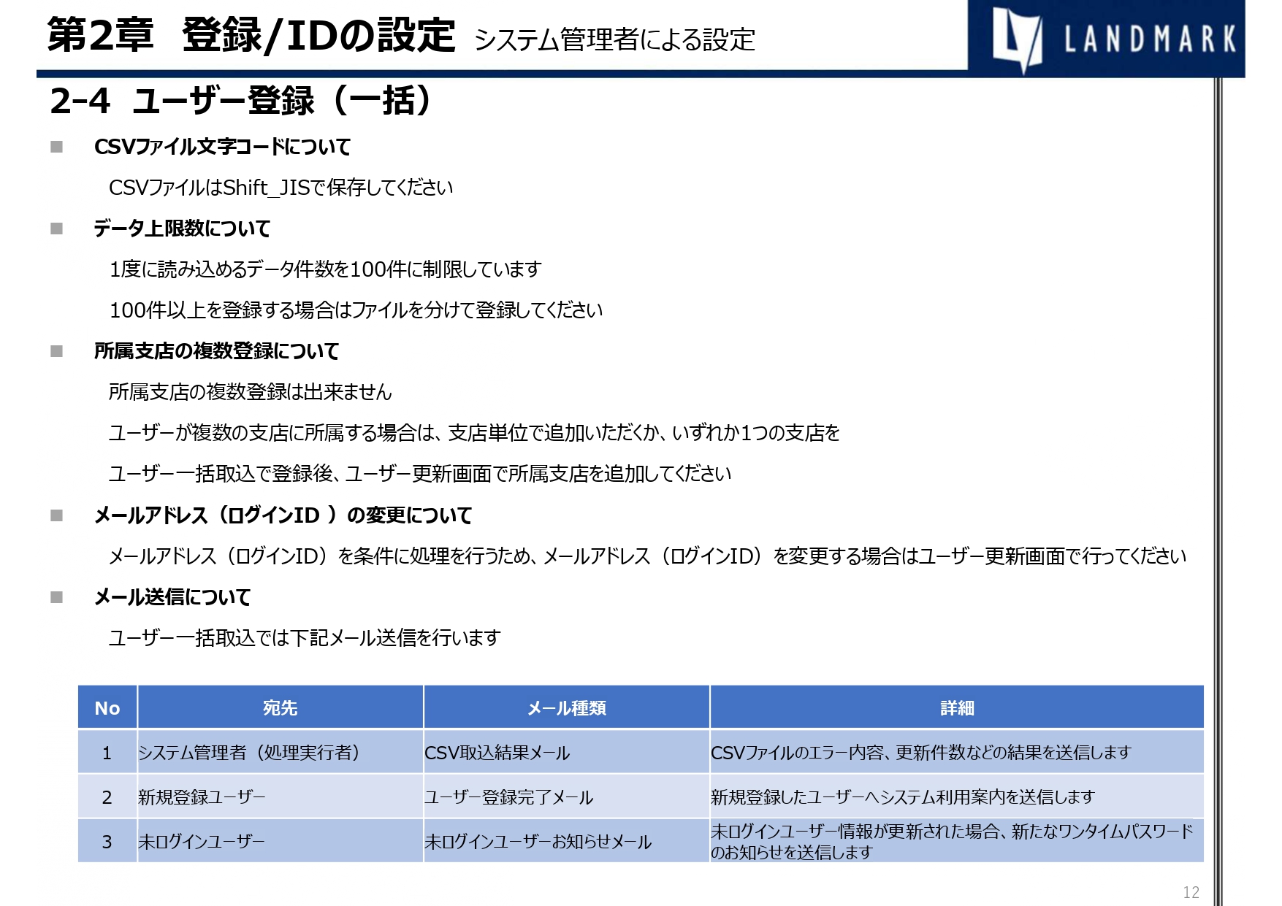Click line ユーザー一括取込では下記メール送信を行います
The height and width of the screenshot is (906, 1282).
(305, 638)
